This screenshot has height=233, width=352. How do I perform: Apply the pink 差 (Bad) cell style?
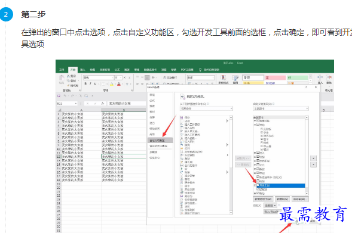[x=275, y=77]
